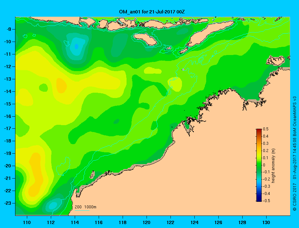Click the "height anomaly (m)" legend label
The image size is (299, 228).
click(x=273, y=165)
